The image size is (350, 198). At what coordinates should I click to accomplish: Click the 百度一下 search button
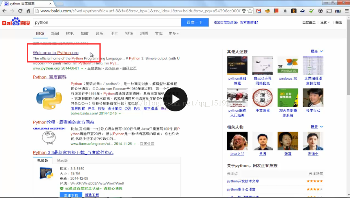pyautogui.click(x=195, y=22)
